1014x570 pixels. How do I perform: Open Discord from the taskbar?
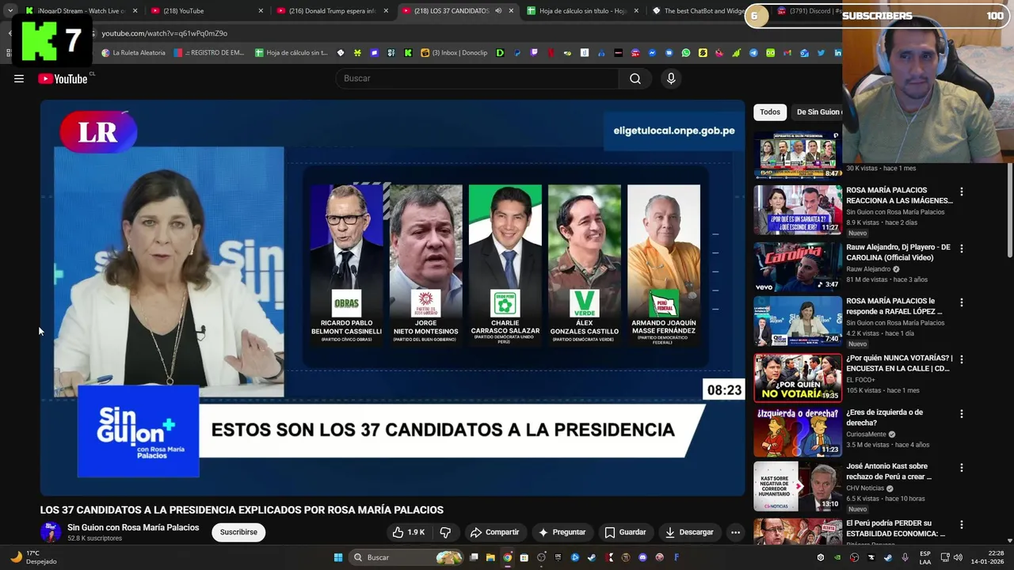click(642, 557)
